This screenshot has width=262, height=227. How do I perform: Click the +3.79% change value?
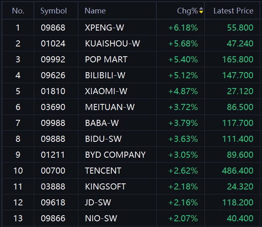click(183, 123)
